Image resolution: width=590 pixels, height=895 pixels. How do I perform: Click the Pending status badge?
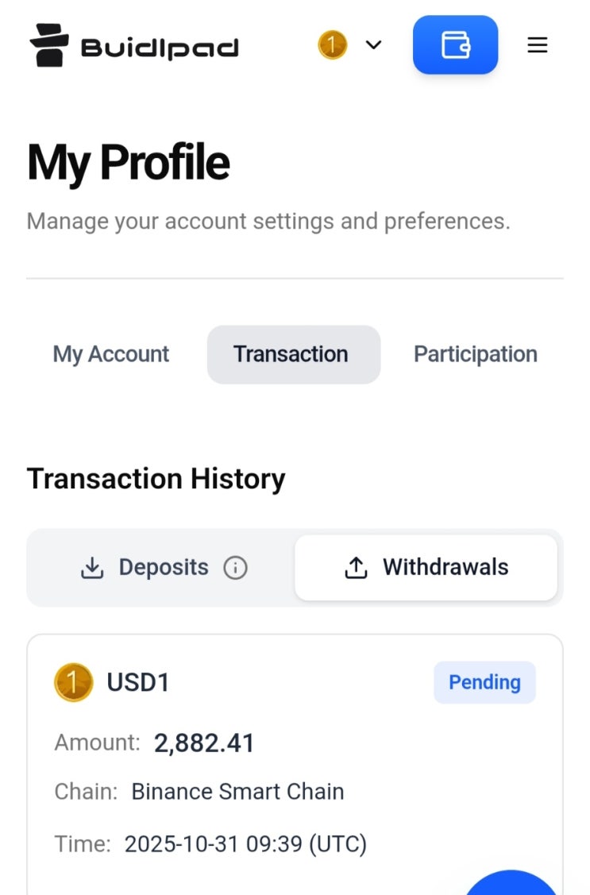[x=484, y=682]
